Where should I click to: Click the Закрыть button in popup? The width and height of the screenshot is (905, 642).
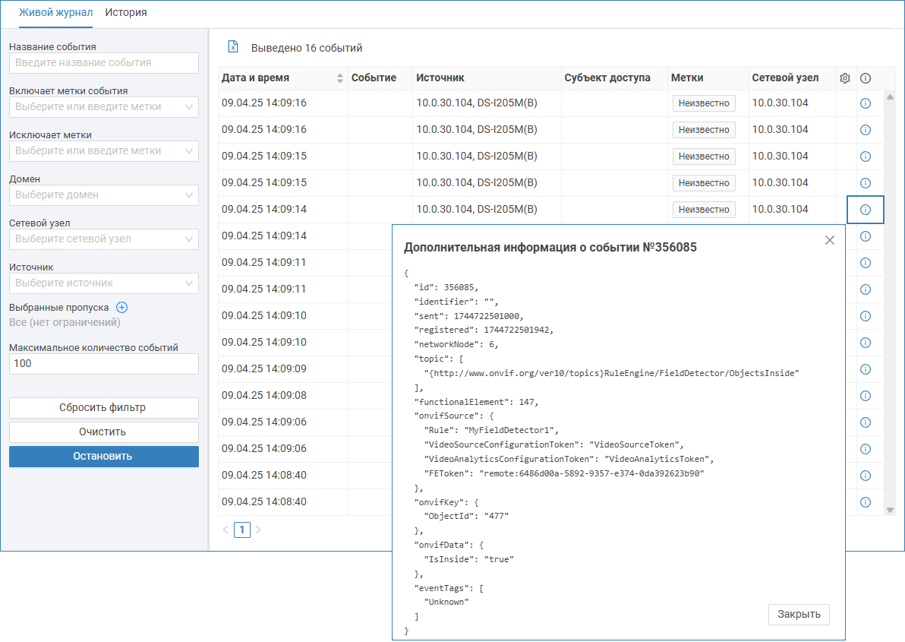799,614
